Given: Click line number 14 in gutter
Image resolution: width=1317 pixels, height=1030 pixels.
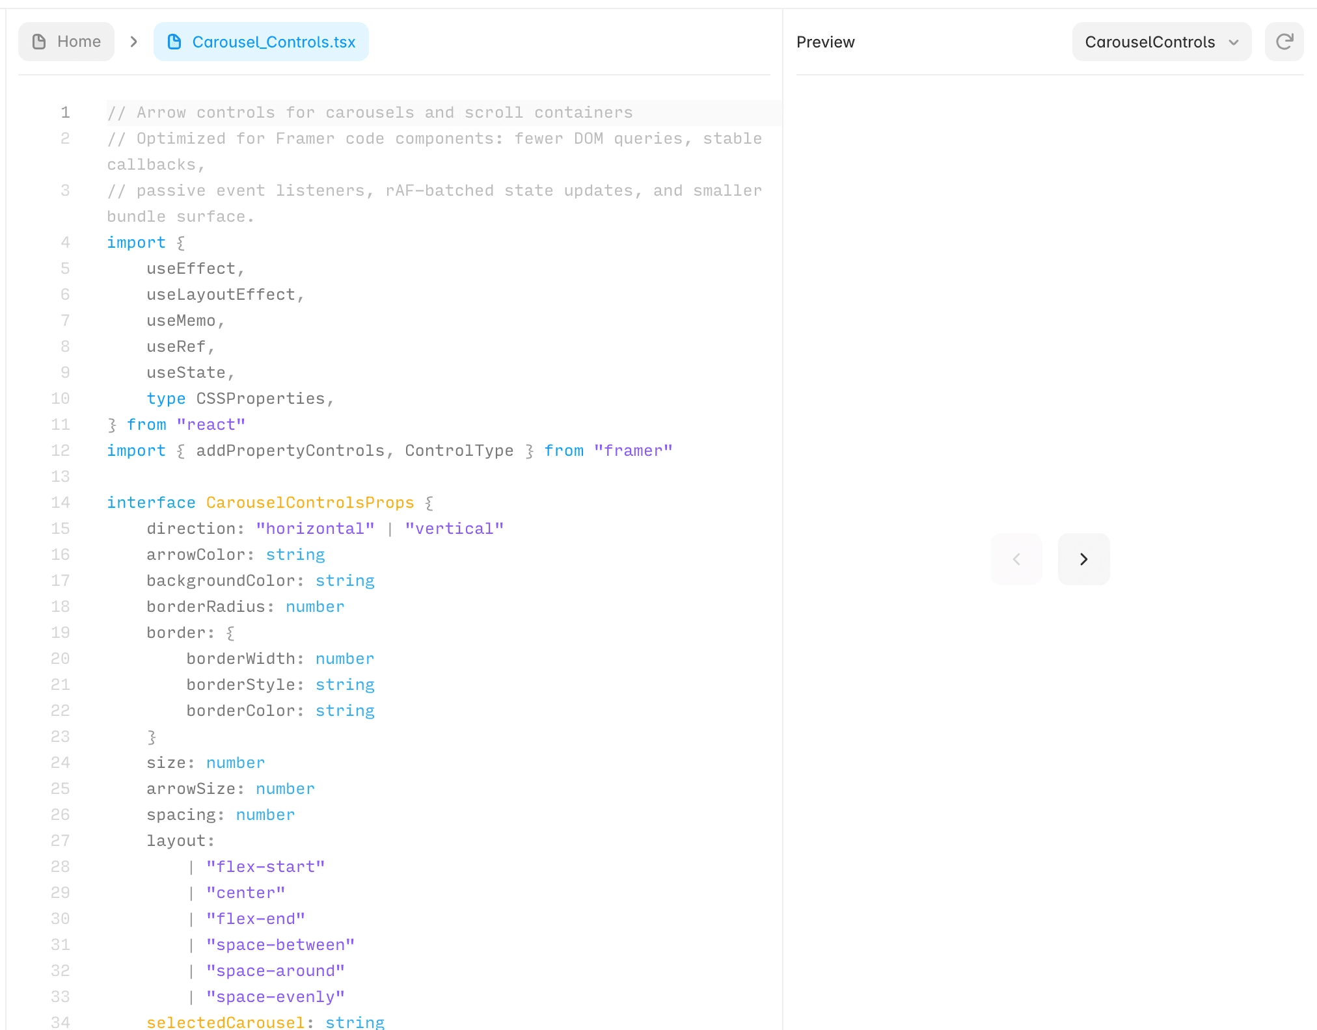Looking at the screenshot, I should click(61, 503).
